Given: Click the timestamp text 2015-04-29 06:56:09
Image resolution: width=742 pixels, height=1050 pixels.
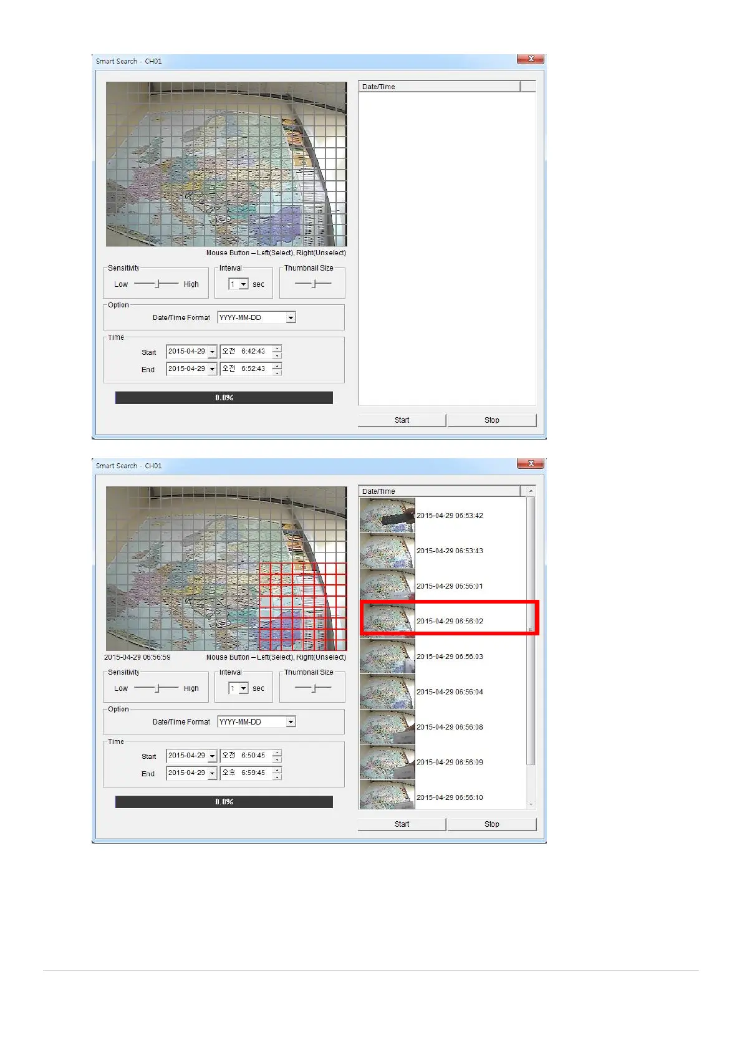Looking at the screenshot, I should point(450,762).
